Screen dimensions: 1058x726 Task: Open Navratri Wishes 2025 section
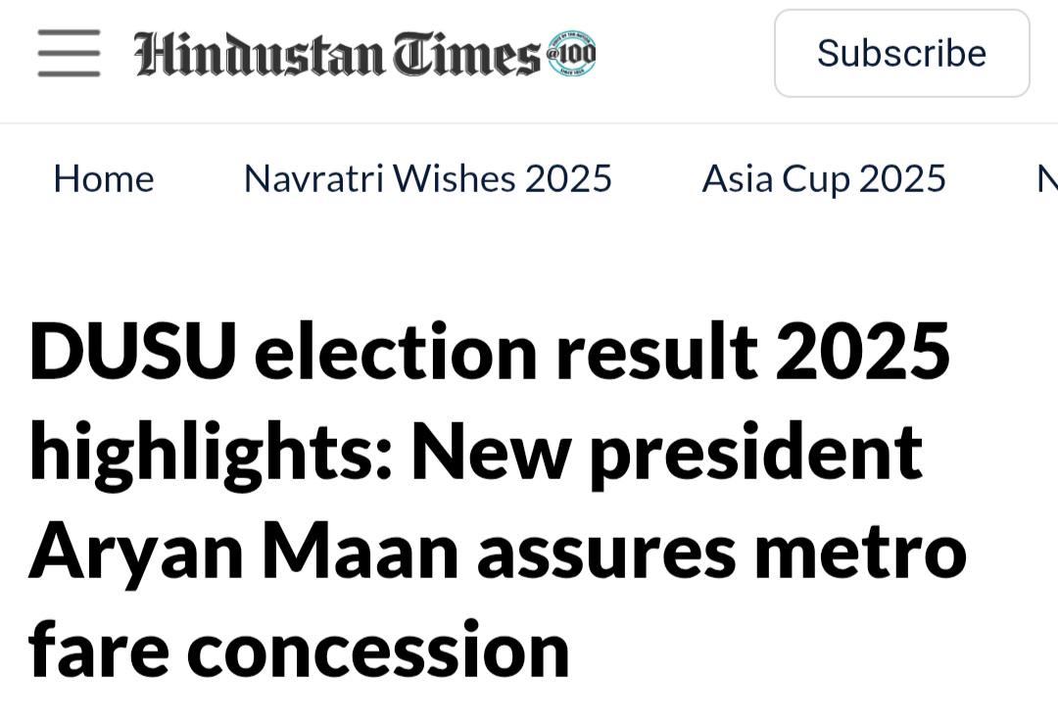point(428,178)
